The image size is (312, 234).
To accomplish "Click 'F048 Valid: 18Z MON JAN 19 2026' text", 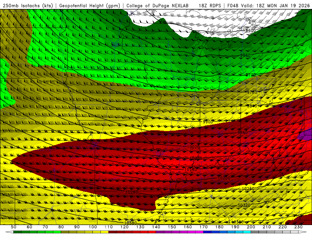I will [x=268, y=5].
